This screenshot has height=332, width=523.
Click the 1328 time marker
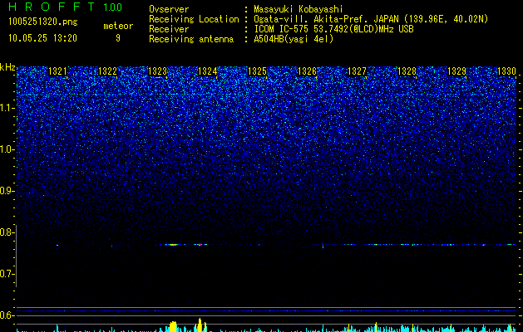coord(407,71)
